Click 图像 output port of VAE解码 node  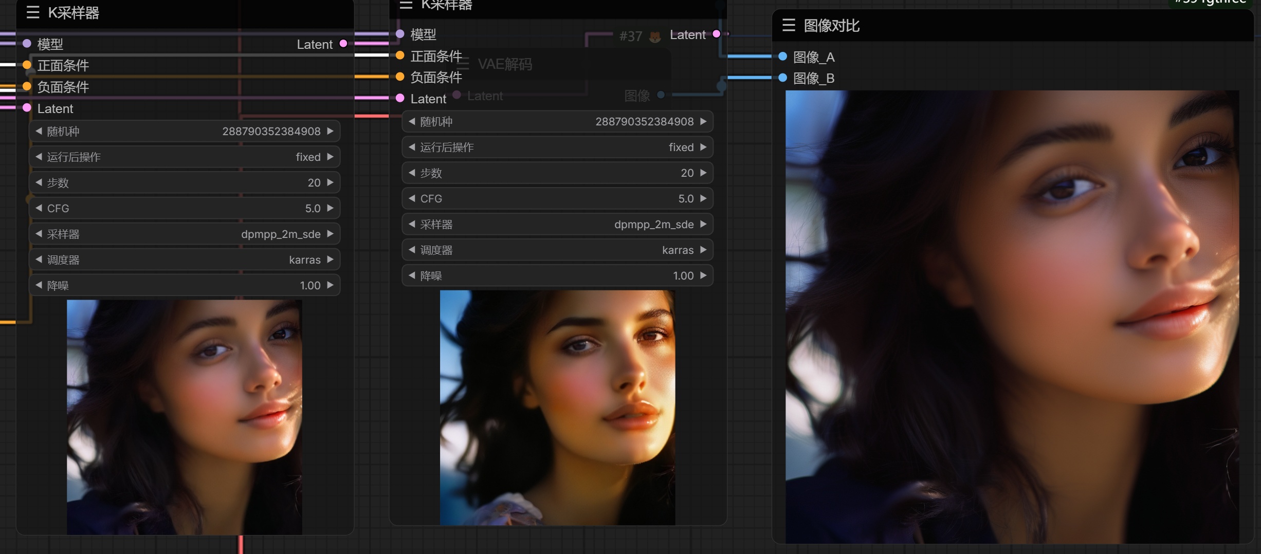coord(661,95)
